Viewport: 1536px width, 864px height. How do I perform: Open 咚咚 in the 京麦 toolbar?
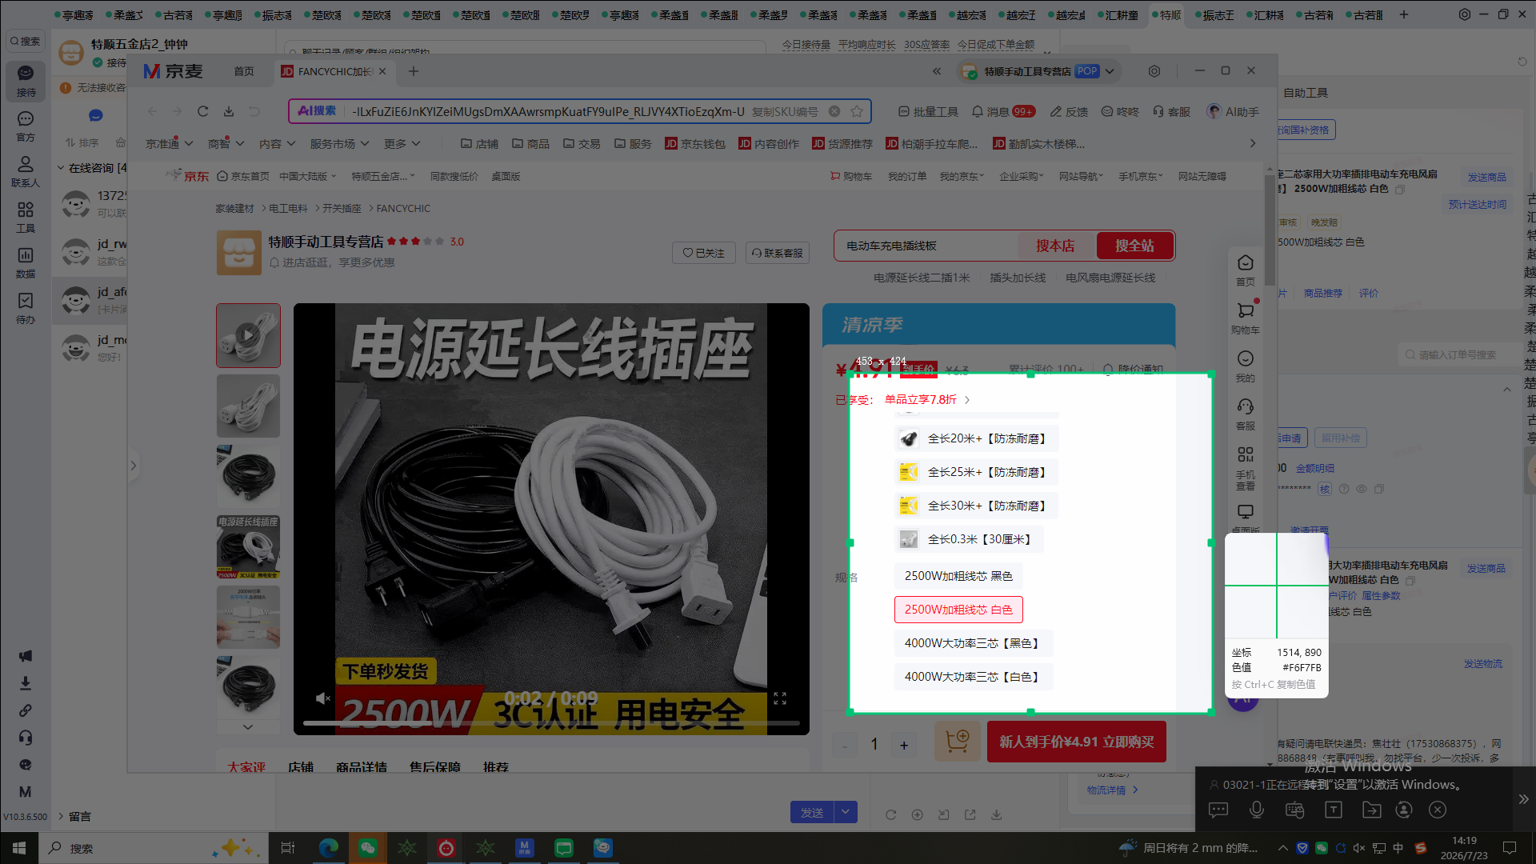tap(1120, 112)
